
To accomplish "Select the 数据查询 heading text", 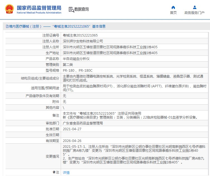I will point(81,9).
